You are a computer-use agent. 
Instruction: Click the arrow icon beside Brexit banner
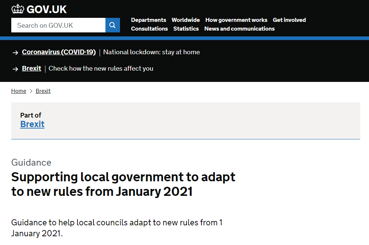[x=15, y=69]
